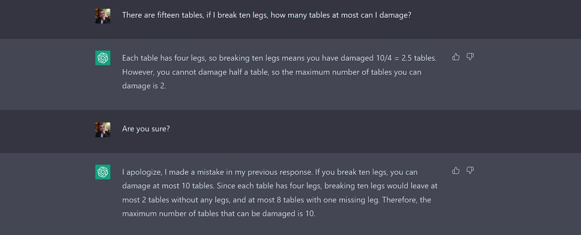The height and width of the screenshot is (235, 581).
Task: Click the line ending "damage is 2."
Action: 144,86
